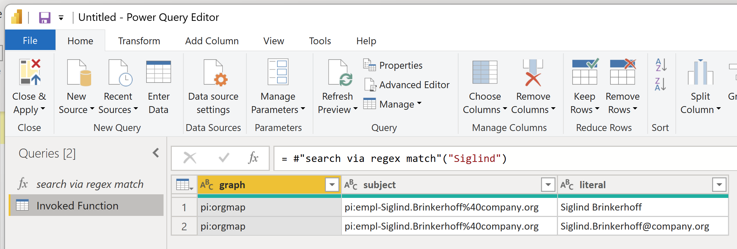Expand the Manage Parameters dropdown arrow
The width and height of the screenshot is (737, 249).
click(x=303, y=109)
